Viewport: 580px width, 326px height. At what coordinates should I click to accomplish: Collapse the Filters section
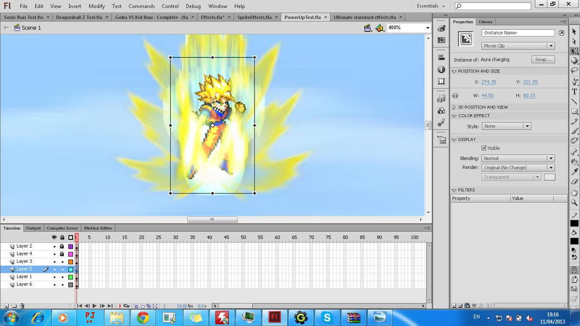click(454, 190)
